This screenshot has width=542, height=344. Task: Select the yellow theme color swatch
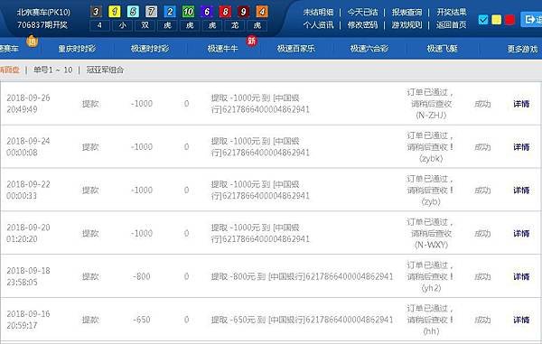tap(496, 20)
